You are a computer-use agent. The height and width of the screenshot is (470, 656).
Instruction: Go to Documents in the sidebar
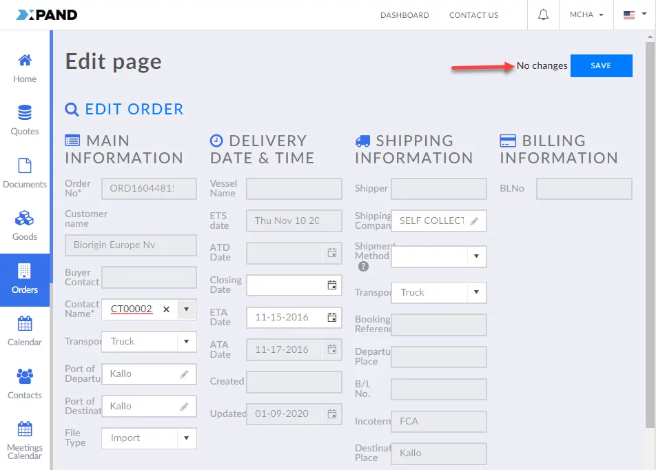[25, 173]
